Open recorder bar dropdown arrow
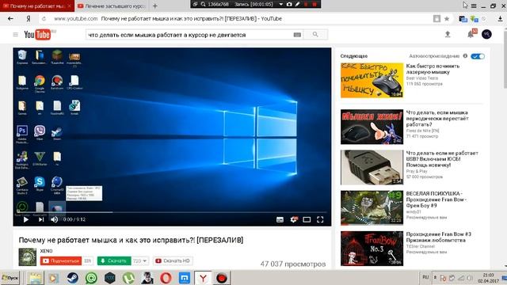The height and width of the screenshot is (285, 507). click(281, 4)
